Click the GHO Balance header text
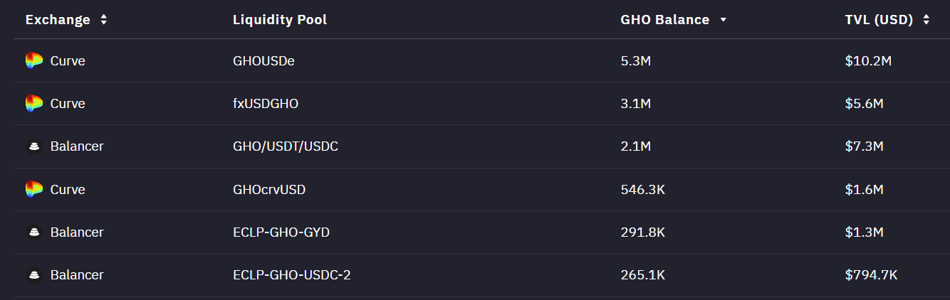This screenshot has width=950, height=300. point(664,20)
